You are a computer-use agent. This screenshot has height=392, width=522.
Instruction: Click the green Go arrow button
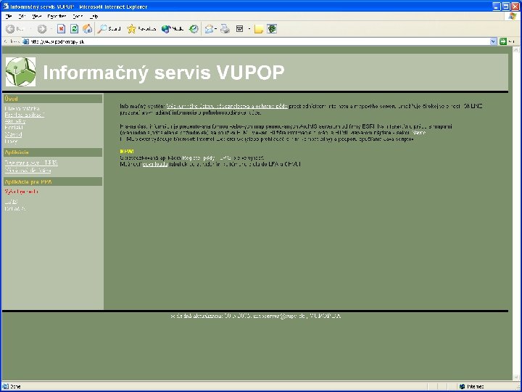click(502, 41)
